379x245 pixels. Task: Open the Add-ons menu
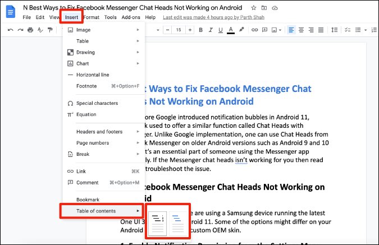coord(131,17)
